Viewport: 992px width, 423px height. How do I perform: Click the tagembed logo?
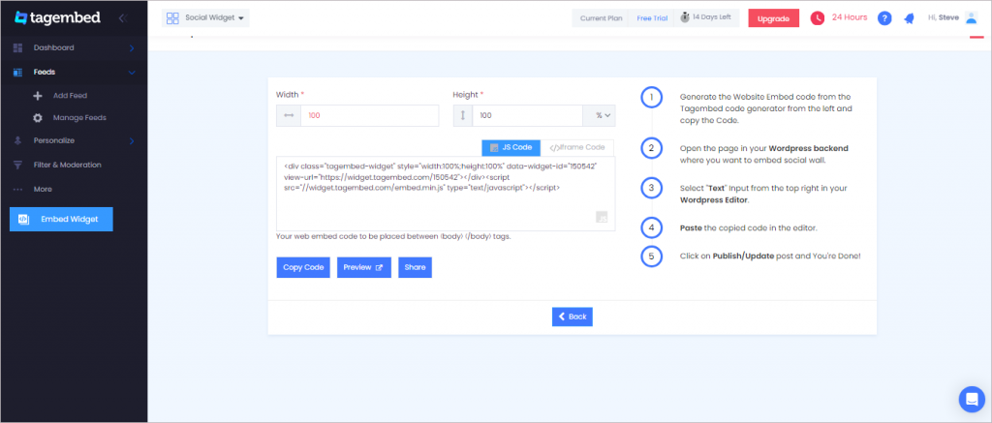(57, 17)
